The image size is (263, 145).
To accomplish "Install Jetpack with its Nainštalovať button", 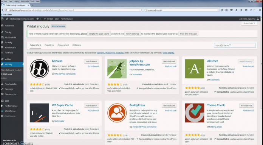I will click(x=169, y=61).
